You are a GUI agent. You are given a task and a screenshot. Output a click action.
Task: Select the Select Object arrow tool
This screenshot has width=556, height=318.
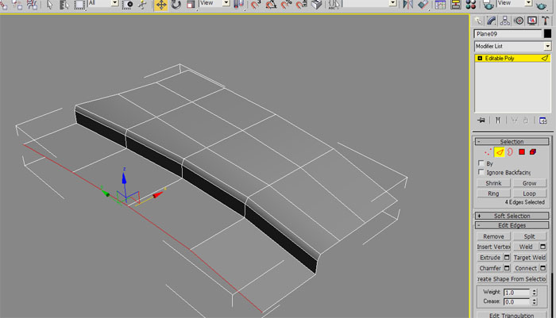point(49,5)
